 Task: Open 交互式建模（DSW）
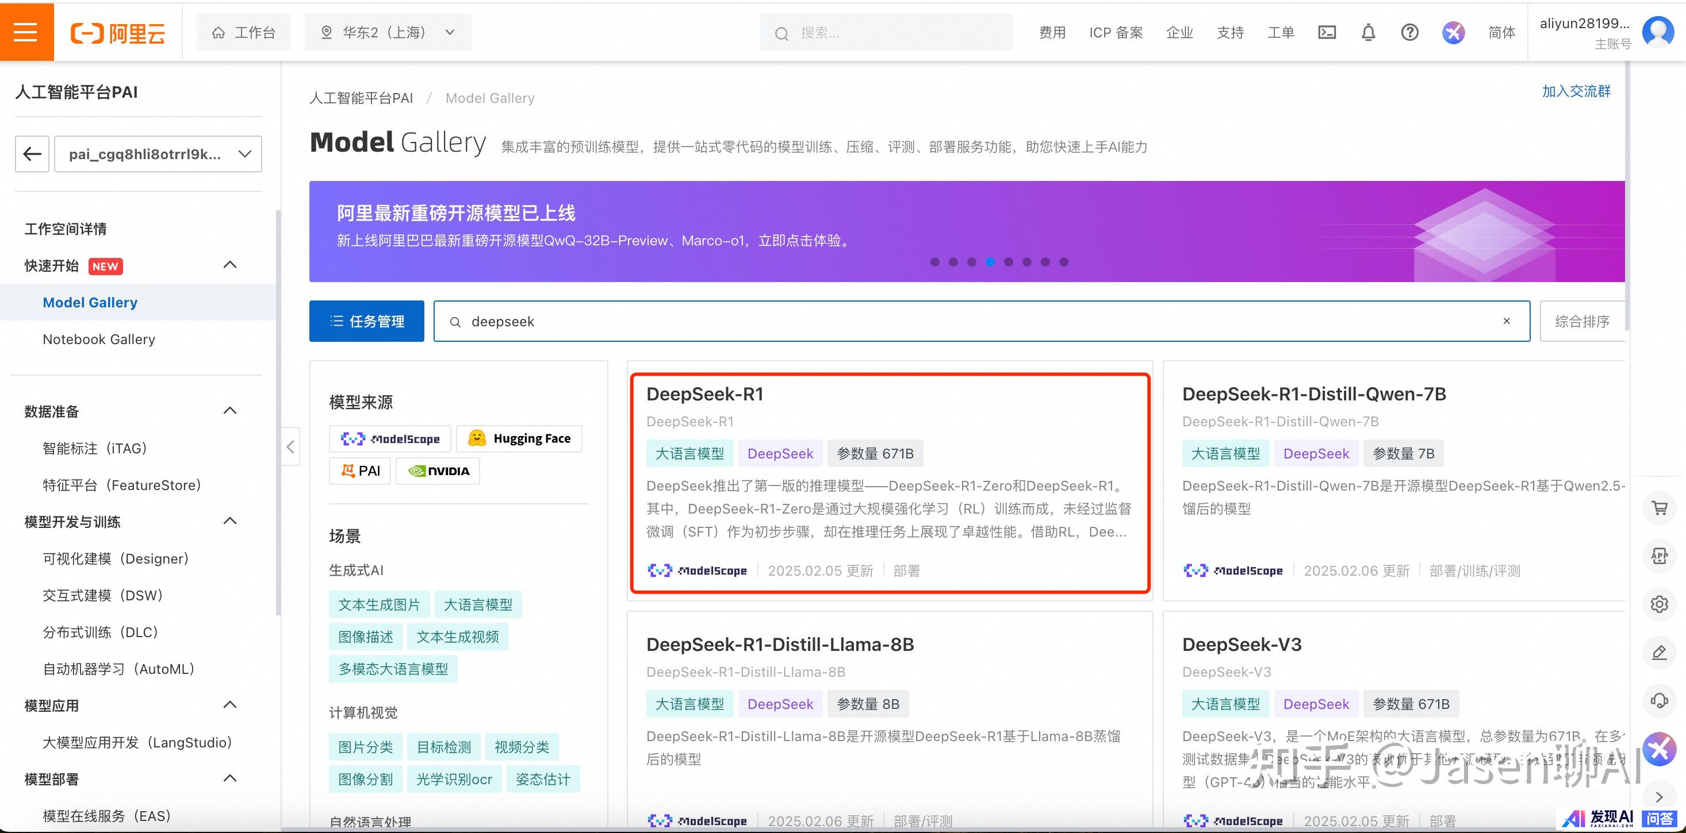click(x=103, y=595)
